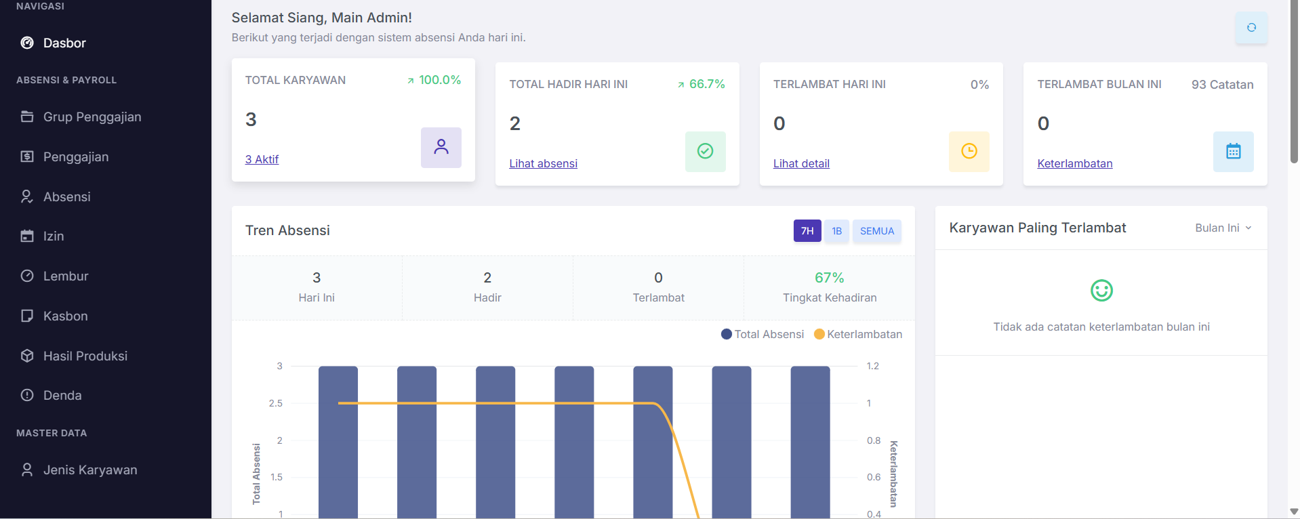Click the Penggajian money icon

(27, 157)
